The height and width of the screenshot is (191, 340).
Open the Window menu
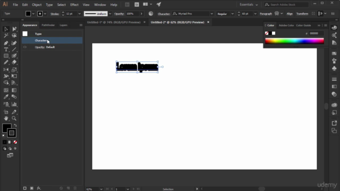click(x=100, y=5)
